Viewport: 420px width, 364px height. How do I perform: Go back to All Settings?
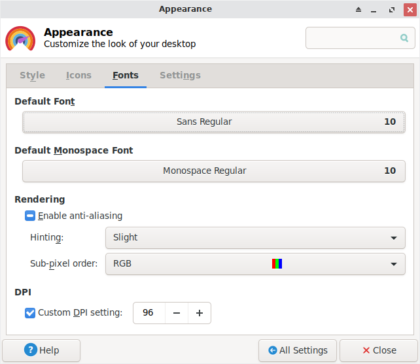(x=298, y=350)
